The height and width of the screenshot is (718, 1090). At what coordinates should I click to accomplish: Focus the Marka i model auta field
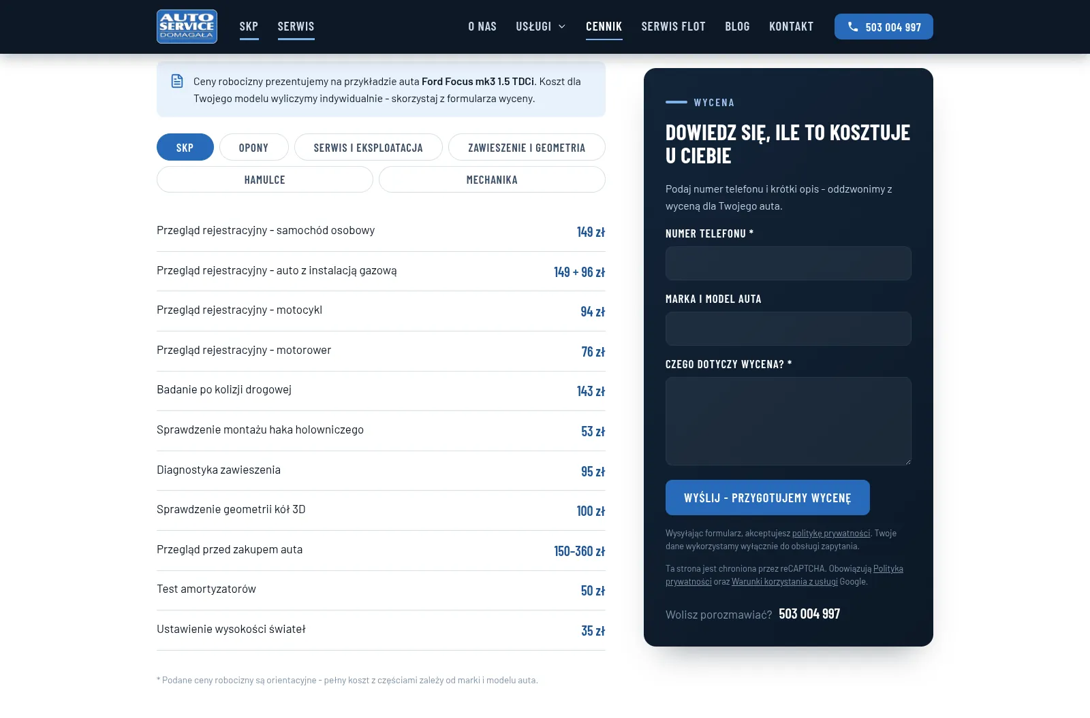click(788, 329)
